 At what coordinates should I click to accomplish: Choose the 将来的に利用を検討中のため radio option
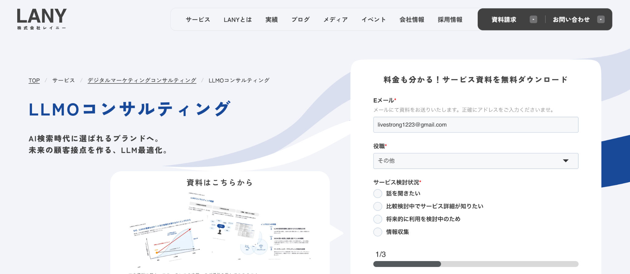pyautogui.click(x=378, y=219)
